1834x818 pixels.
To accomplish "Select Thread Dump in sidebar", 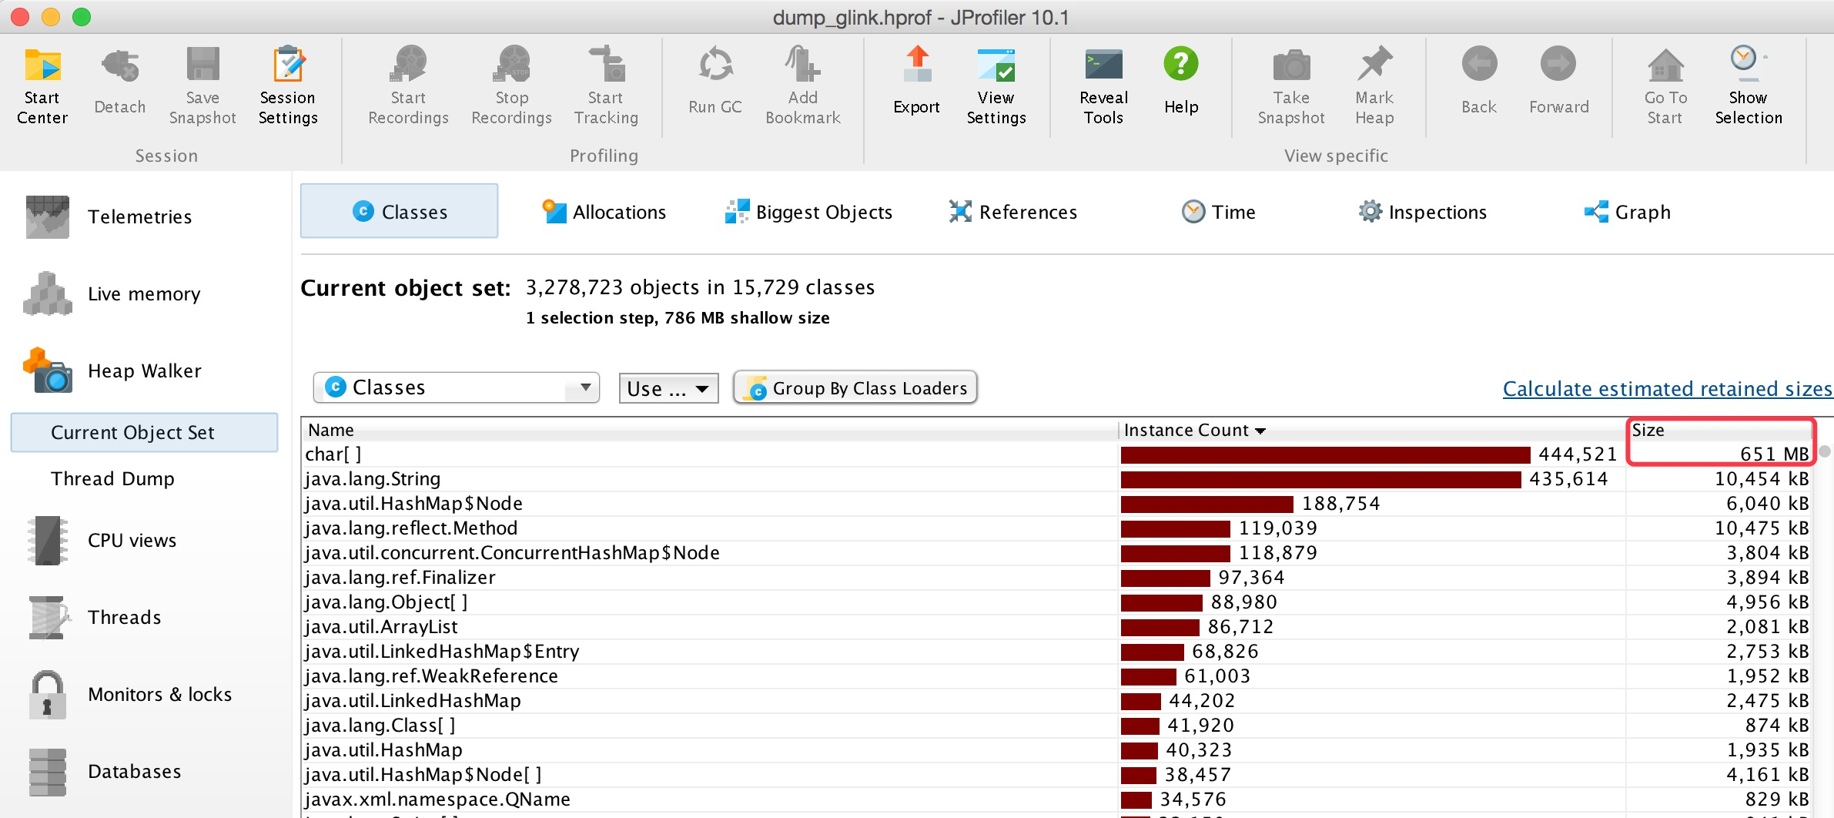I will [112, 478].
